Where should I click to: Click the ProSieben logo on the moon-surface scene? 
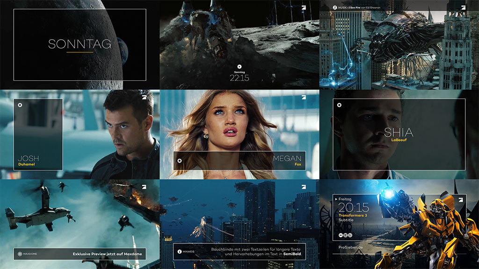[x=304, y=8]
